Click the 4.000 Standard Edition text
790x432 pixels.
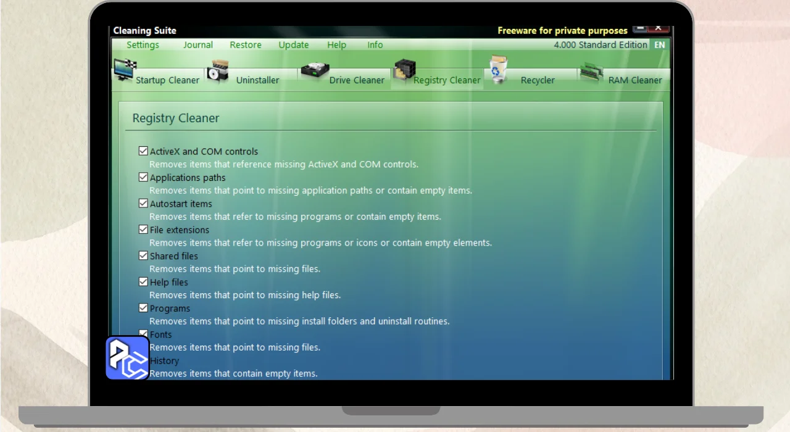[x=601, y=45]
